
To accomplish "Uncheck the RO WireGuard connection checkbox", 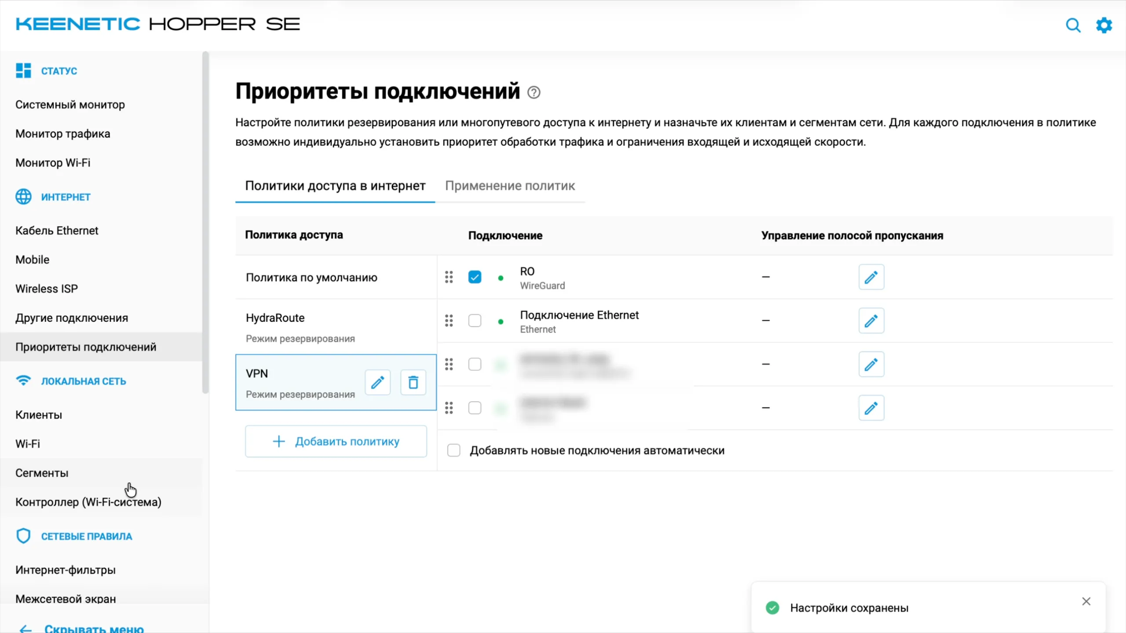I will coord(475,277).
